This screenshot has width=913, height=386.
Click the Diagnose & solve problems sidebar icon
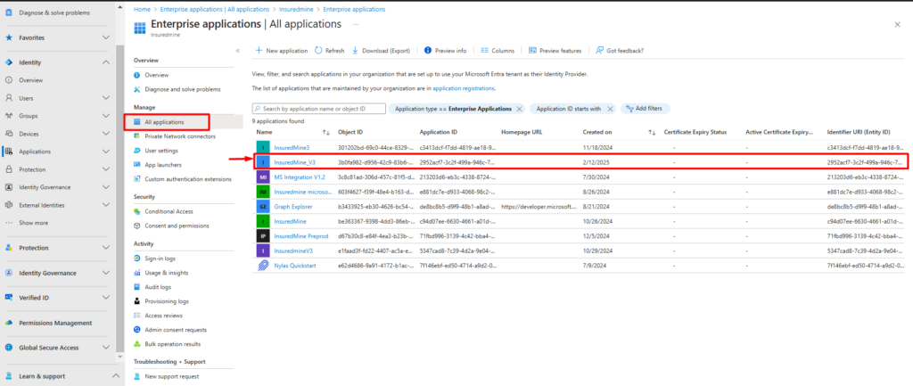coord(9,12)
